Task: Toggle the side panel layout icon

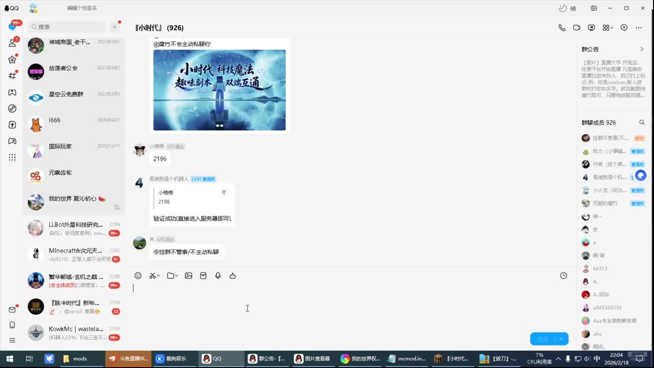Action: [x=594, y=8]
